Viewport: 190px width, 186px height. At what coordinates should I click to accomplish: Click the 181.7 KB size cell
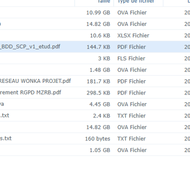98,81
